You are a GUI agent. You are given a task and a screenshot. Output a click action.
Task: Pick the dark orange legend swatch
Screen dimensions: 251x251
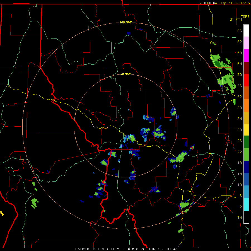(246, 93)
